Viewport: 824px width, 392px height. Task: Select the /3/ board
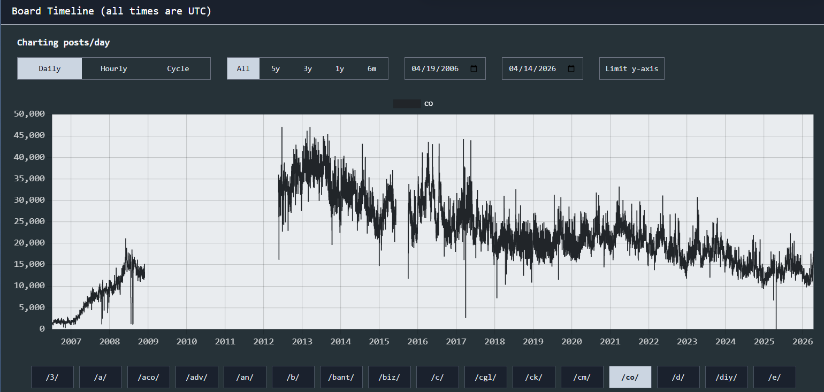click(x=52, y=377)
